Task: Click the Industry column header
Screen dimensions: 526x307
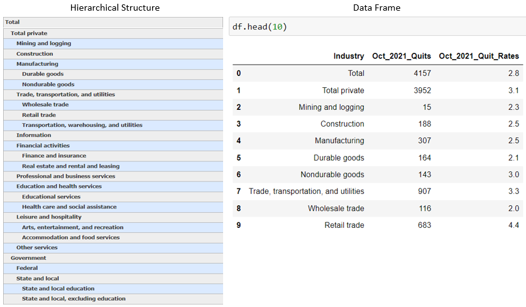Action: click(x=349, y=56)
